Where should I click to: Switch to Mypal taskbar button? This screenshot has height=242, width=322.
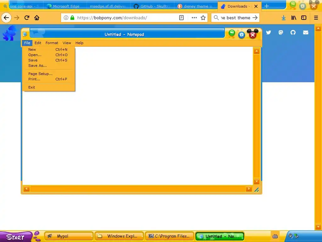pos(69,236)
